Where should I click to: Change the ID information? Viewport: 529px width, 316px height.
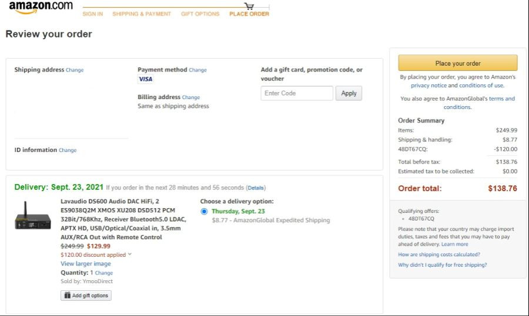(68, 150)
